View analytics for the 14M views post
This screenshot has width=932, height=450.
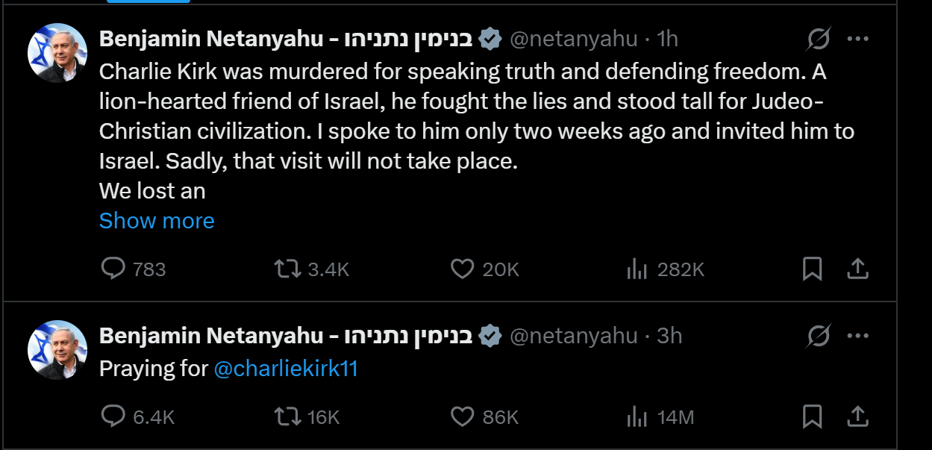point(637,416)
